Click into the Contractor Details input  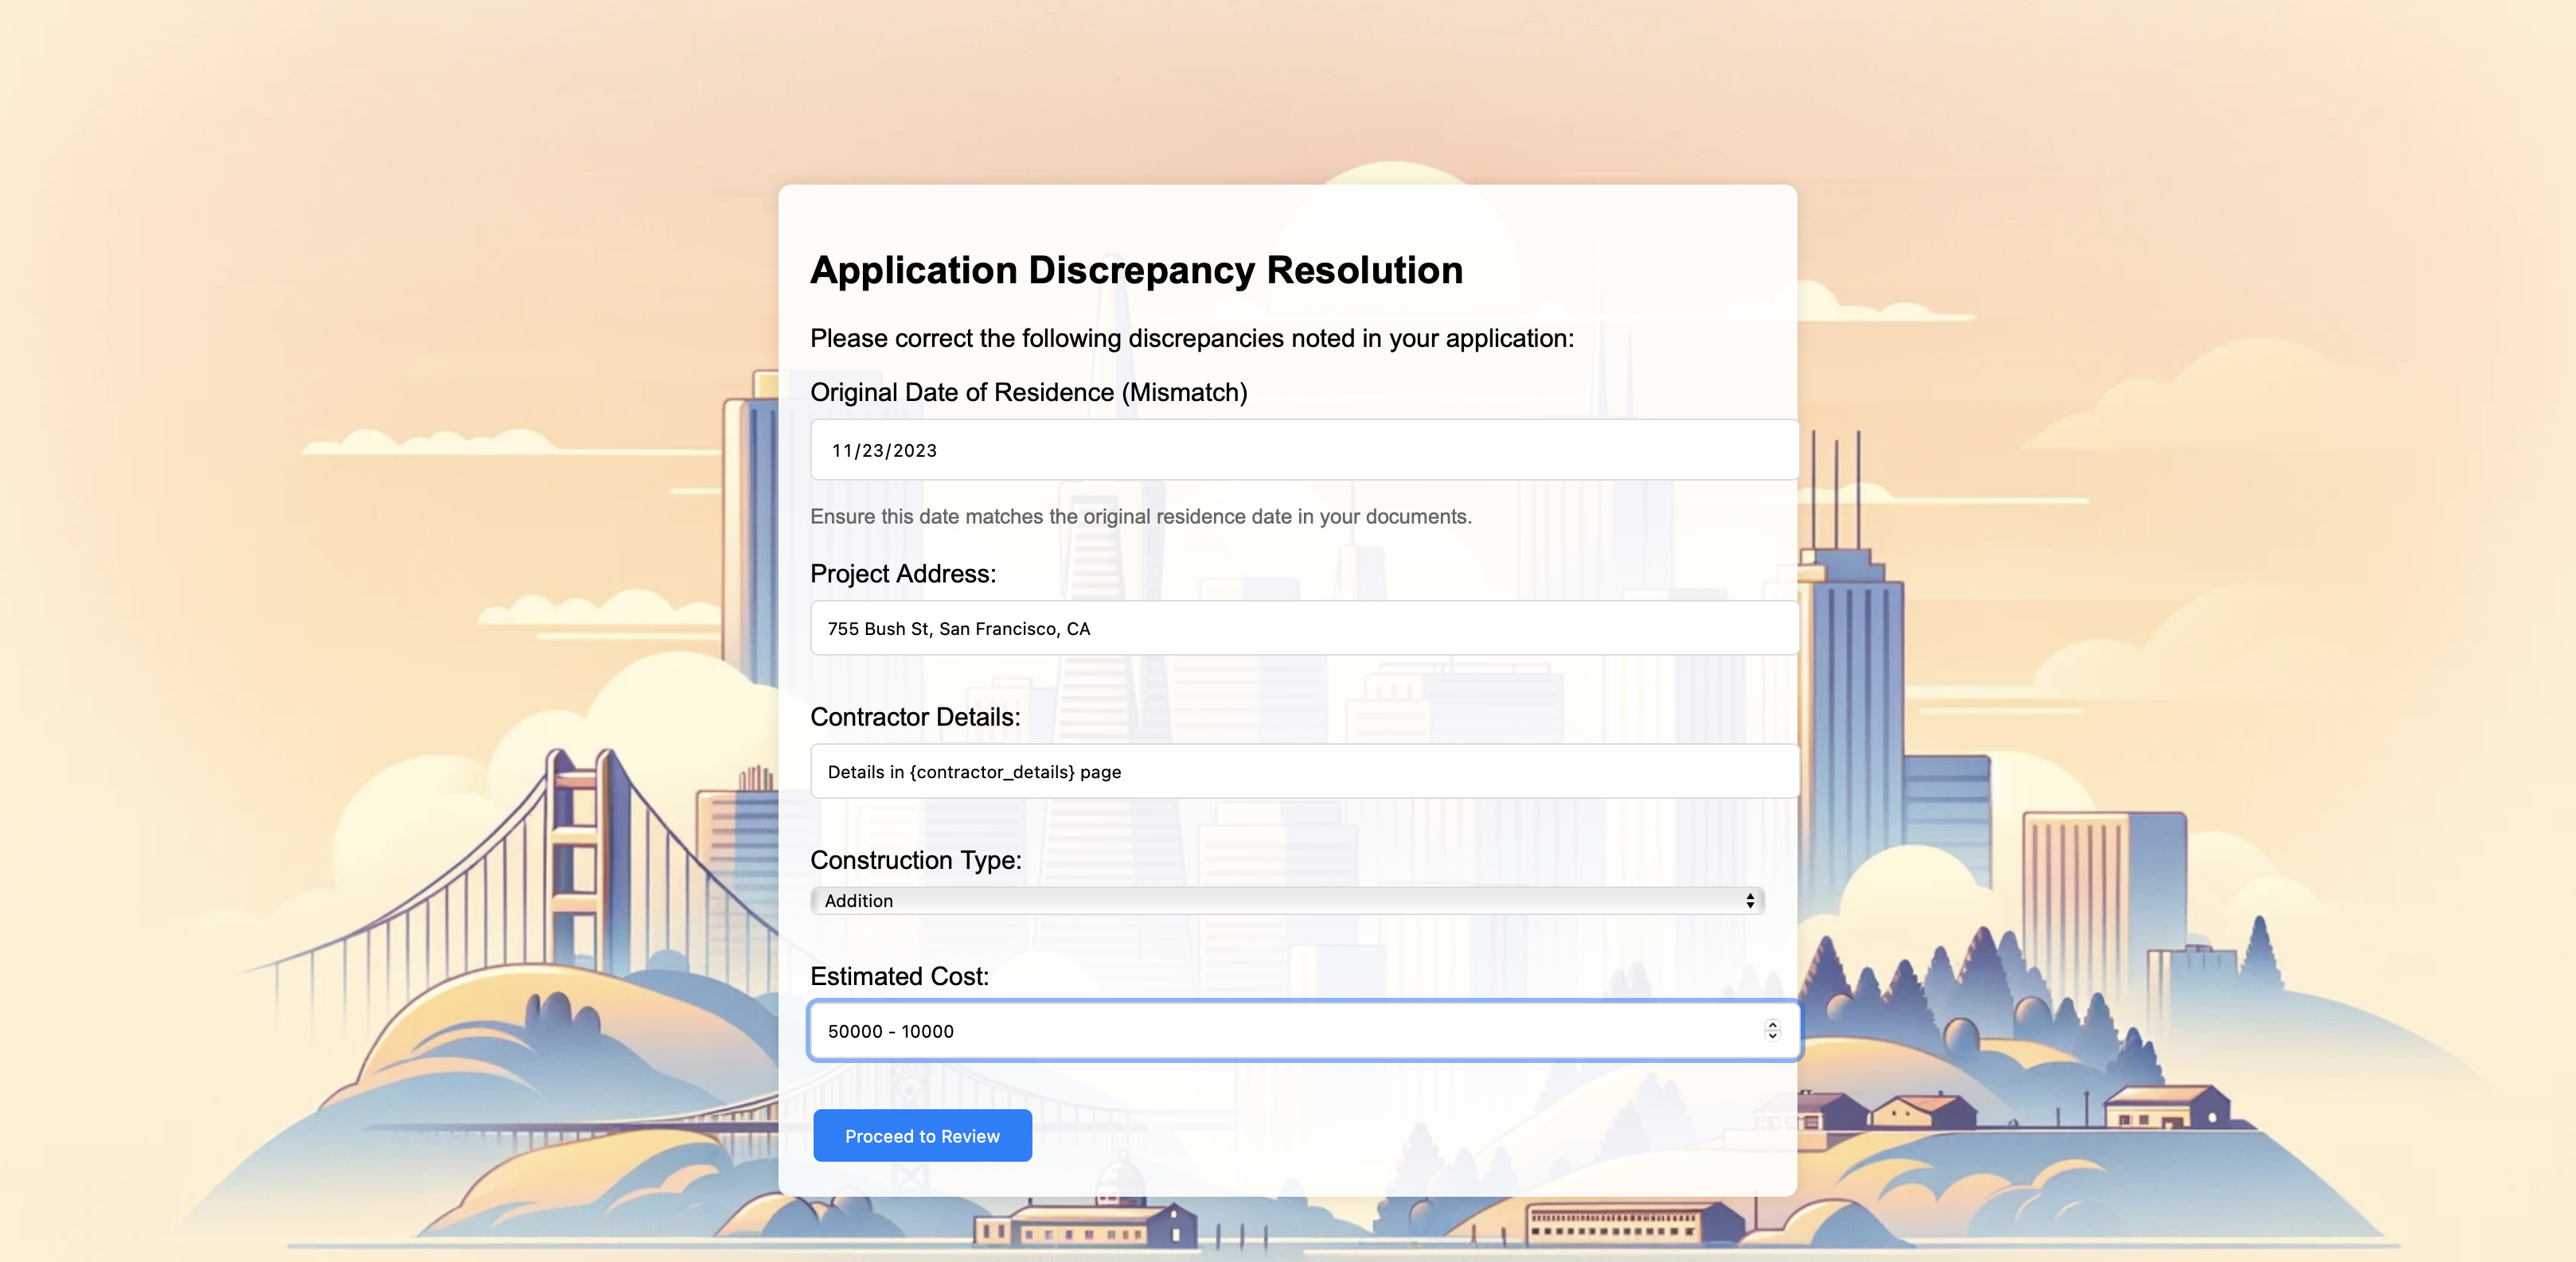[x=1303, y=771]
